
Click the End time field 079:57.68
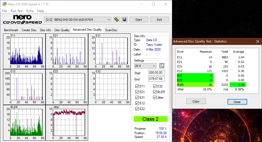156,79
